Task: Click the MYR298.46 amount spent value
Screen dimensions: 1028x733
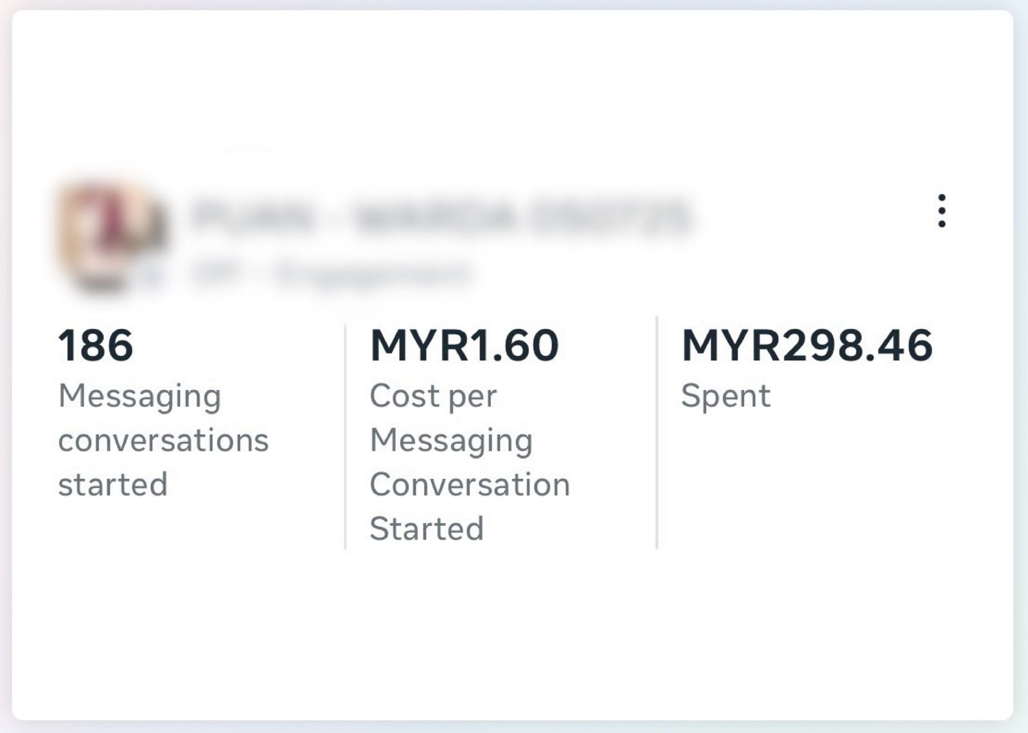Action: click(x=806, y=346)
